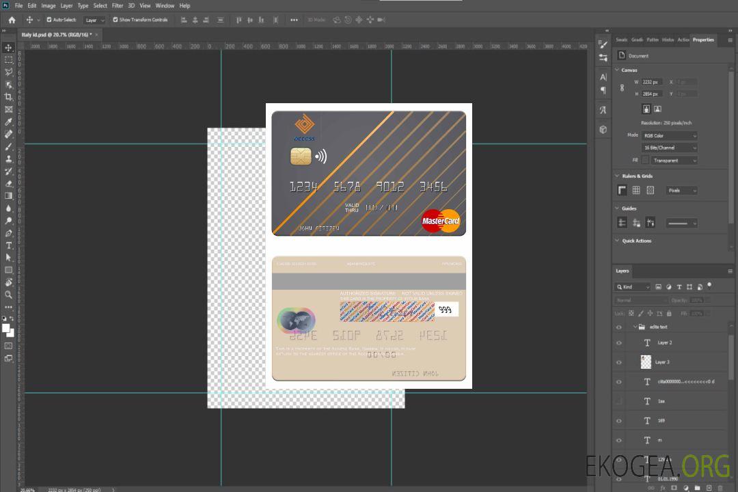
Task: Click the Add layer mask icon
Action: 674,488
